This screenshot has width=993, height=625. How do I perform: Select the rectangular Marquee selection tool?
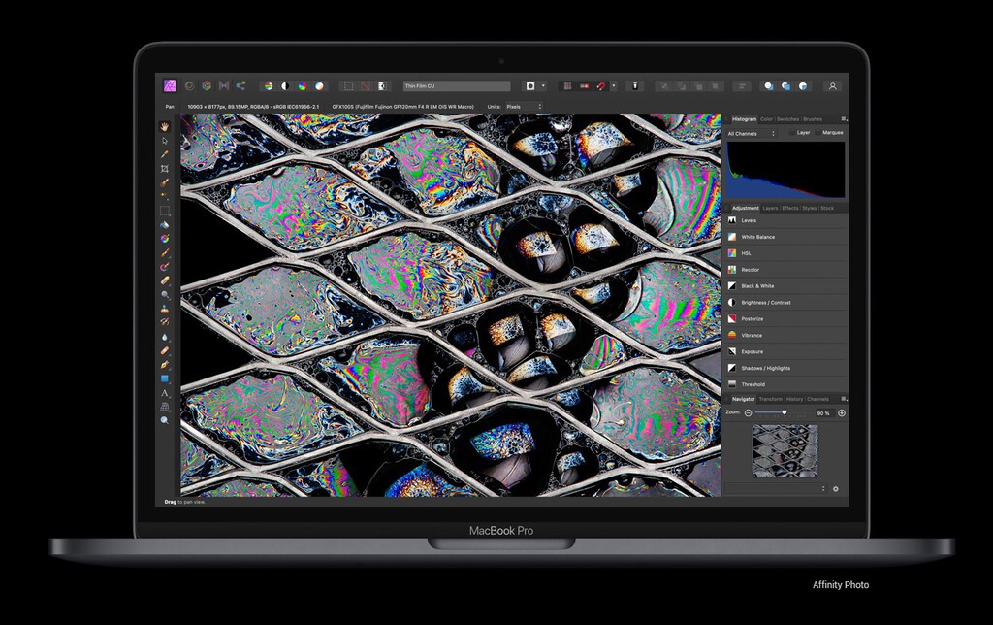coord(165,211)
